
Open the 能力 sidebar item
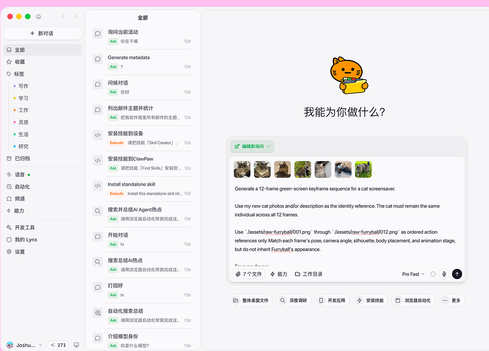tap(43, 211)
